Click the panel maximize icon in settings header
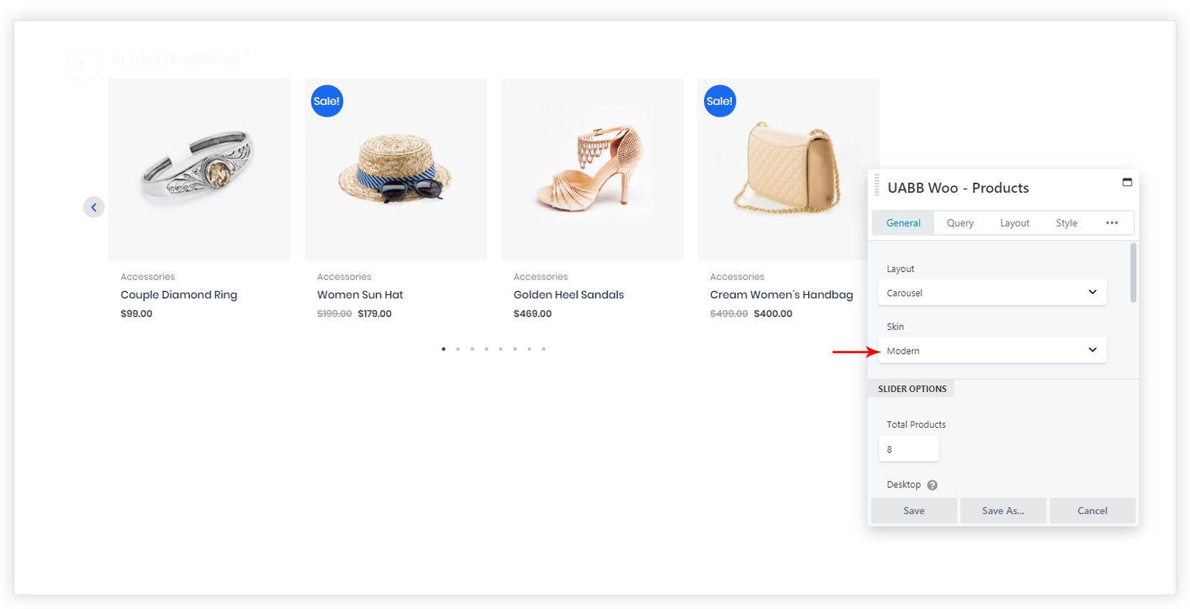This screenshot has height=609, width=1190. (1127, 183)
